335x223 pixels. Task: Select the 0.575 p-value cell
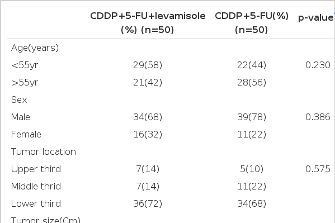coord(318,169)
